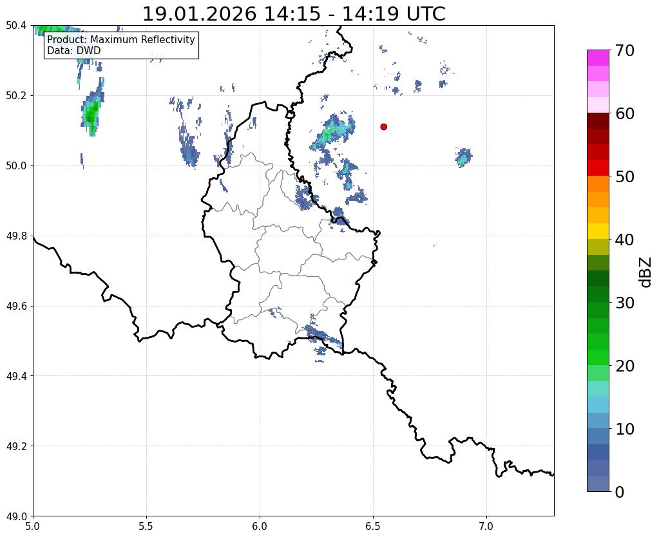Click the colorbar tick label '70'

pyautogui.click(x=625, y=50)
